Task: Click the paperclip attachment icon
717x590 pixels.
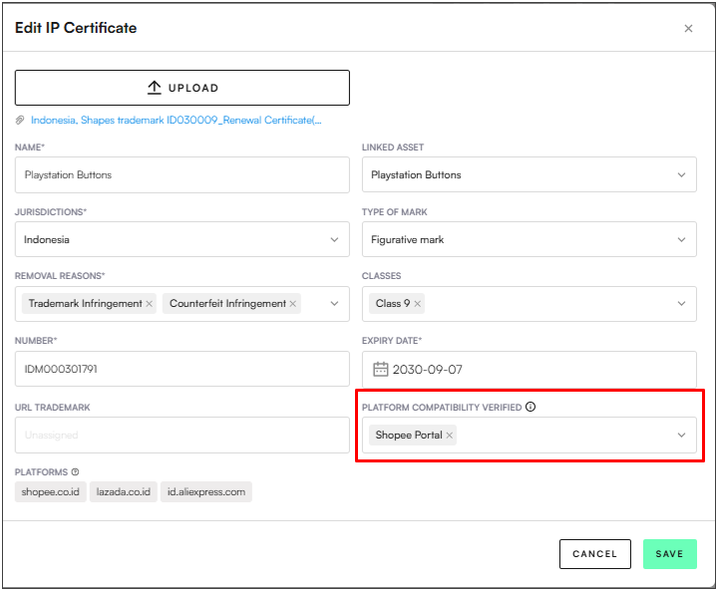Action: tap(20, 121)
